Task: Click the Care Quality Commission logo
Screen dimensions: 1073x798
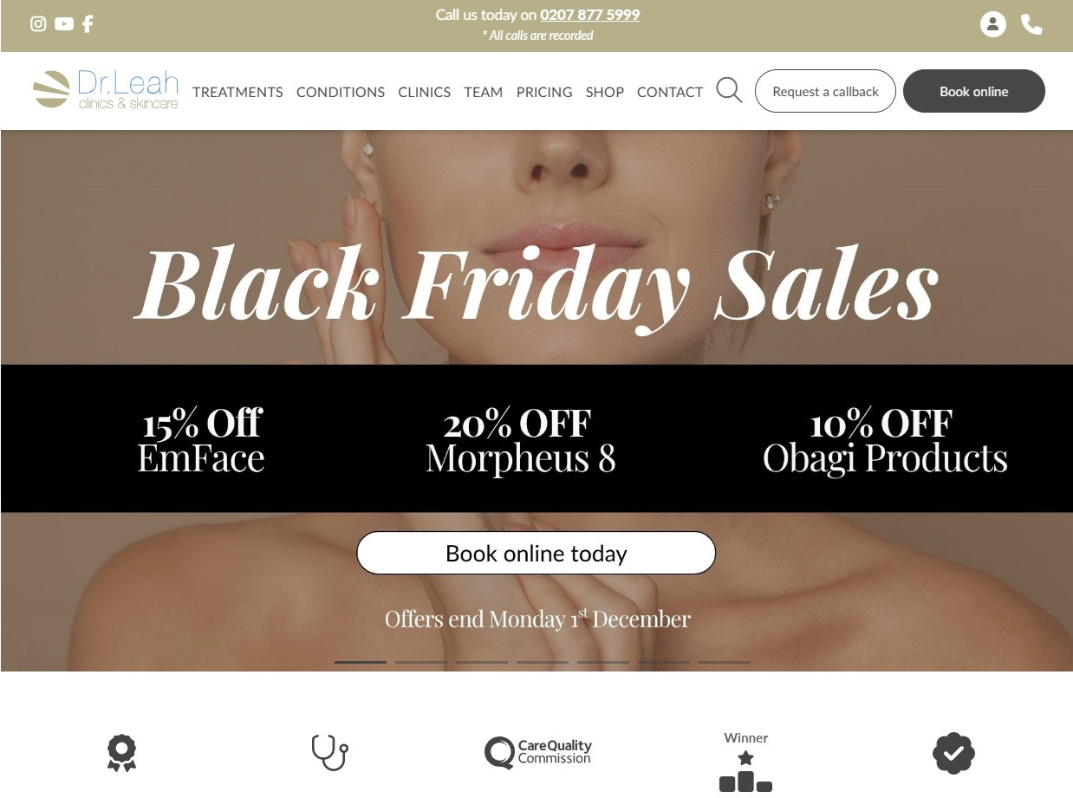Action: pyautogui.click(x=537, y=752)
